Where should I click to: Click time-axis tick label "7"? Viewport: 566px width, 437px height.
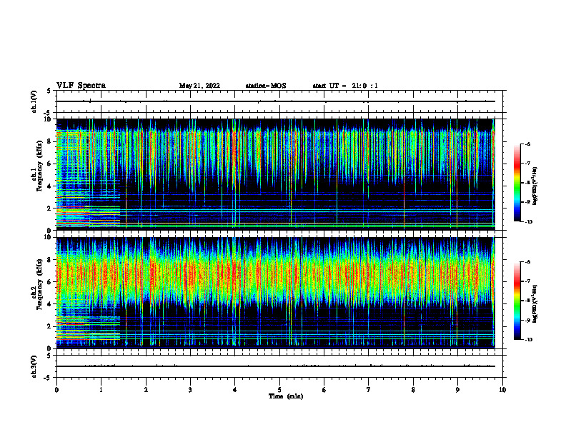pyautogui.click(x=369, y=390)
